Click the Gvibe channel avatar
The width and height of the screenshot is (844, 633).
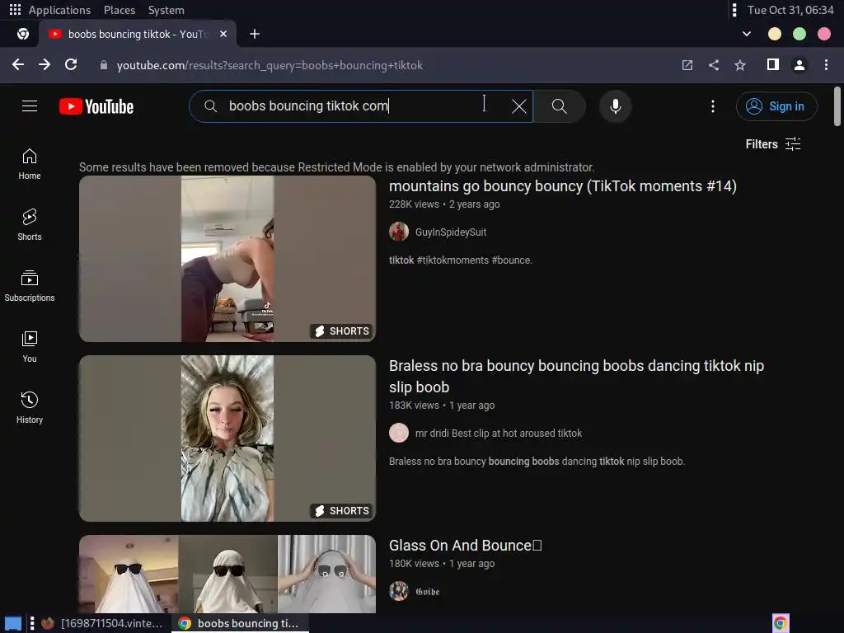pos(399,591)
